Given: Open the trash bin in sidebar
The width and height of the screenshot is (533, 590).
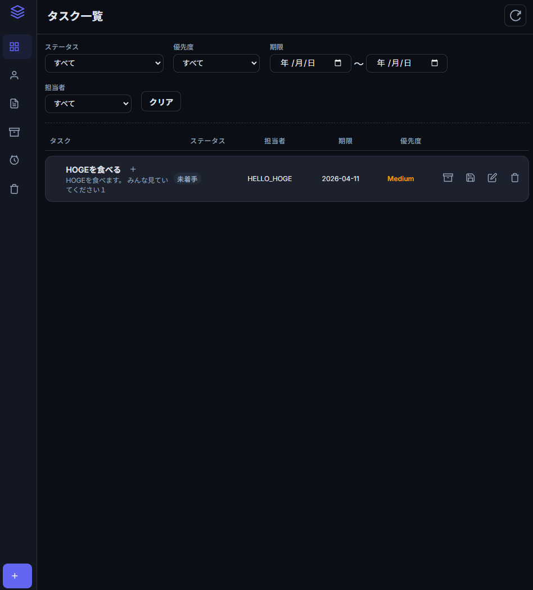Looking at the screenshot, I should (x=14, y=189).
